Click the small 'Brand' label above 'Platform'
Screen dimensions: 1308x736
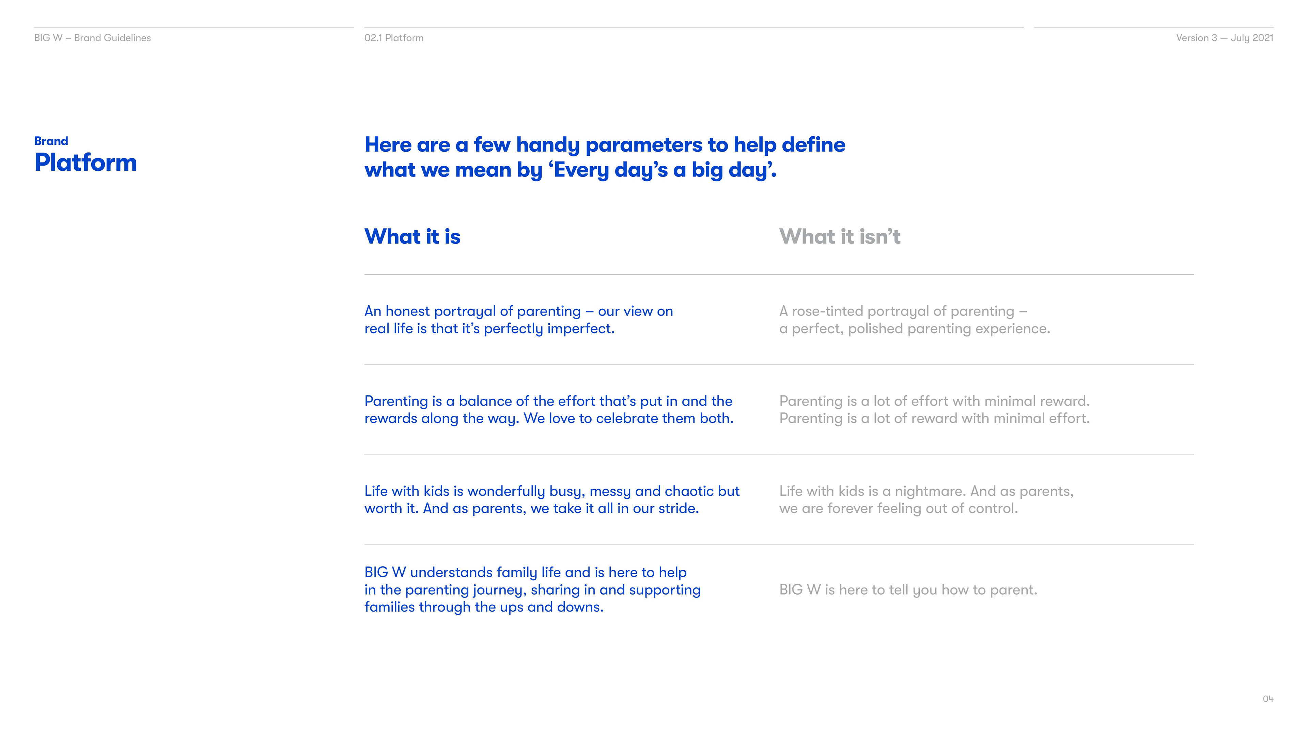tap(51, 141)
